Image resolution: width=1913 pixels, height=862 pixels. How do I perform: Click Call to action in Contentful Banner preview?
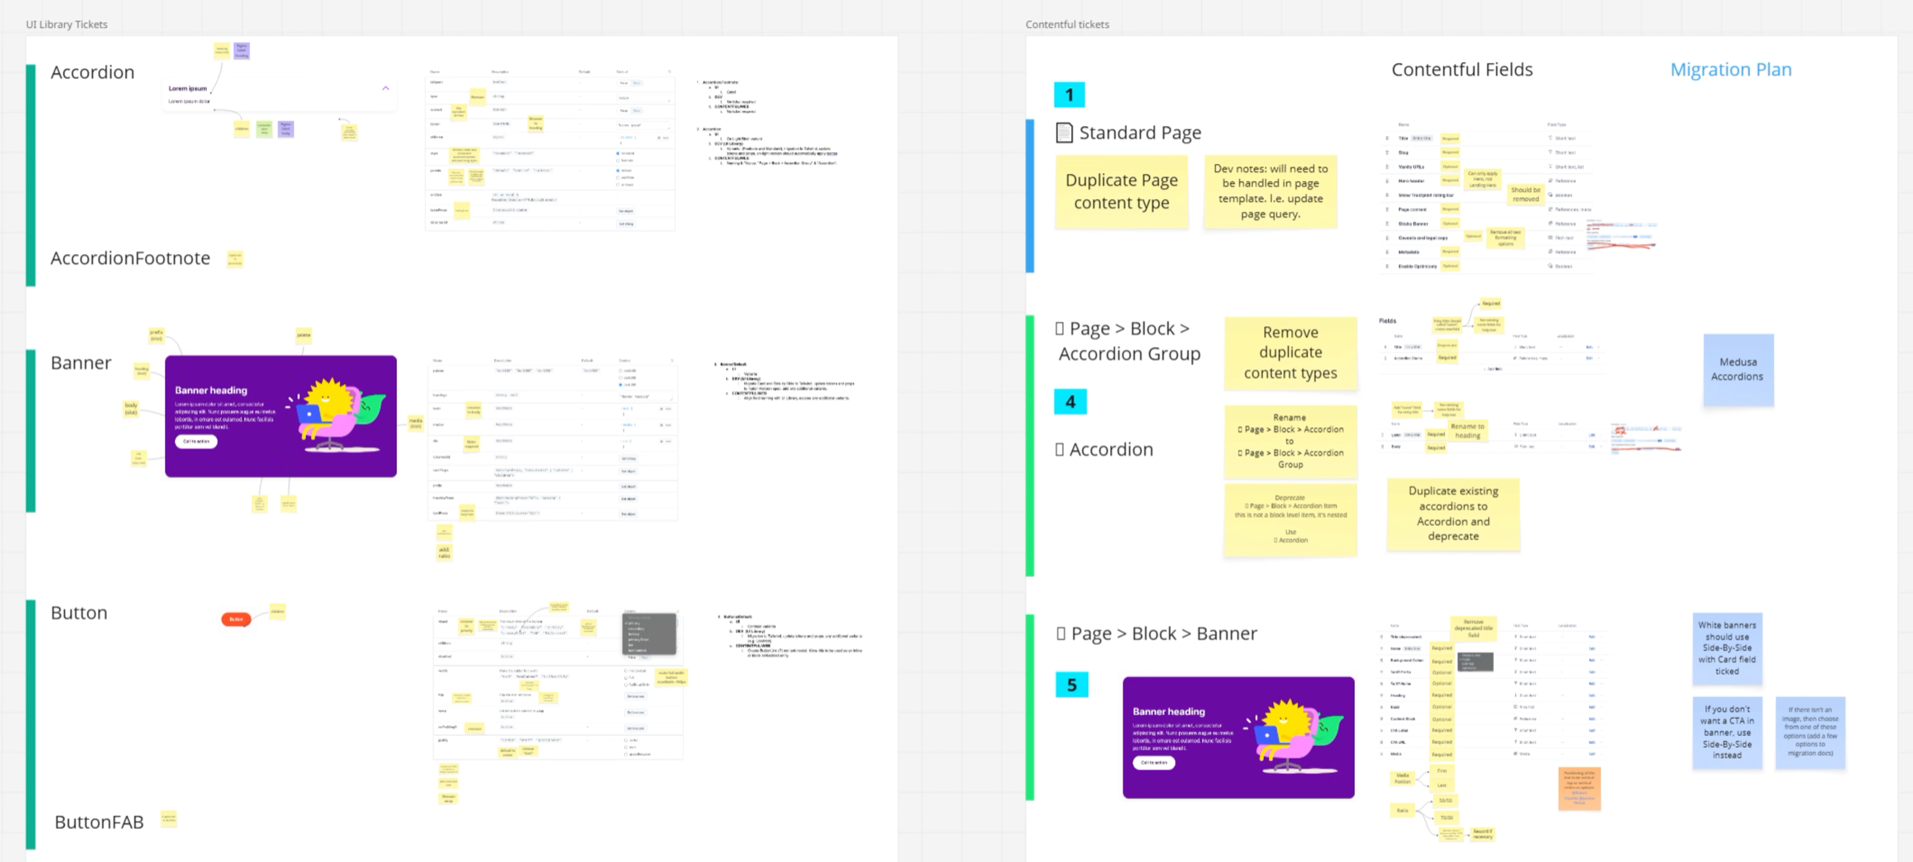[1153, 762]
